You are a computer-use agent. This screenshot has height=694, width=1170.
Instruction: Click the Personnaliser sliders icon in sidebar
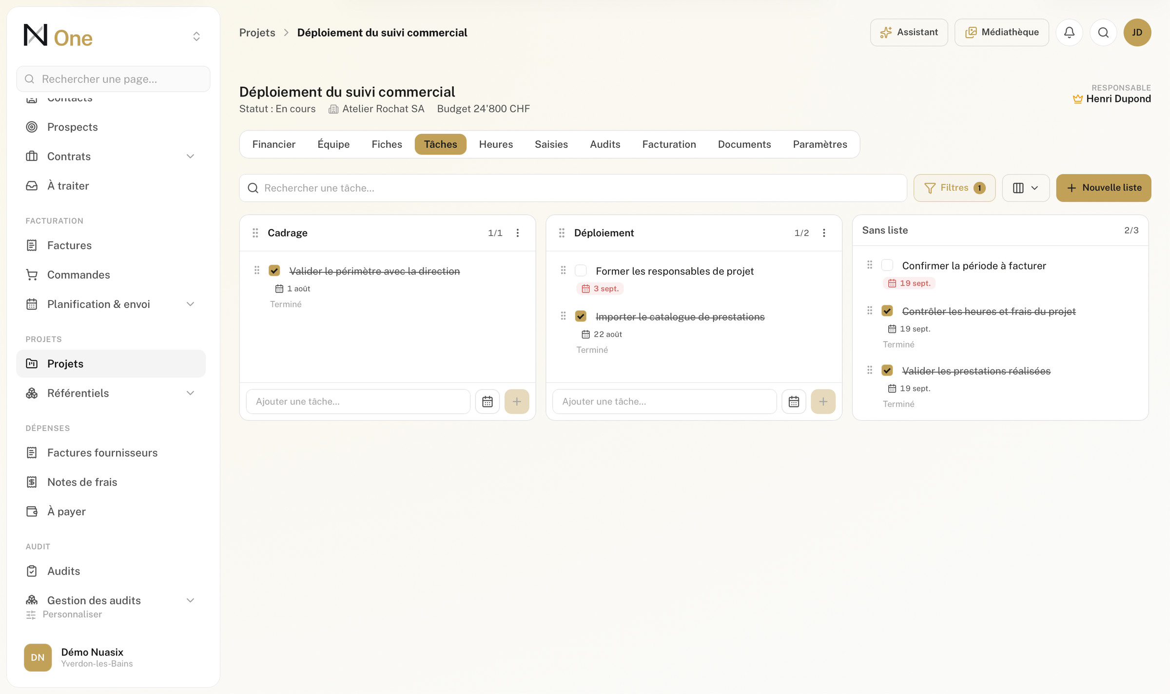[31, 615]
